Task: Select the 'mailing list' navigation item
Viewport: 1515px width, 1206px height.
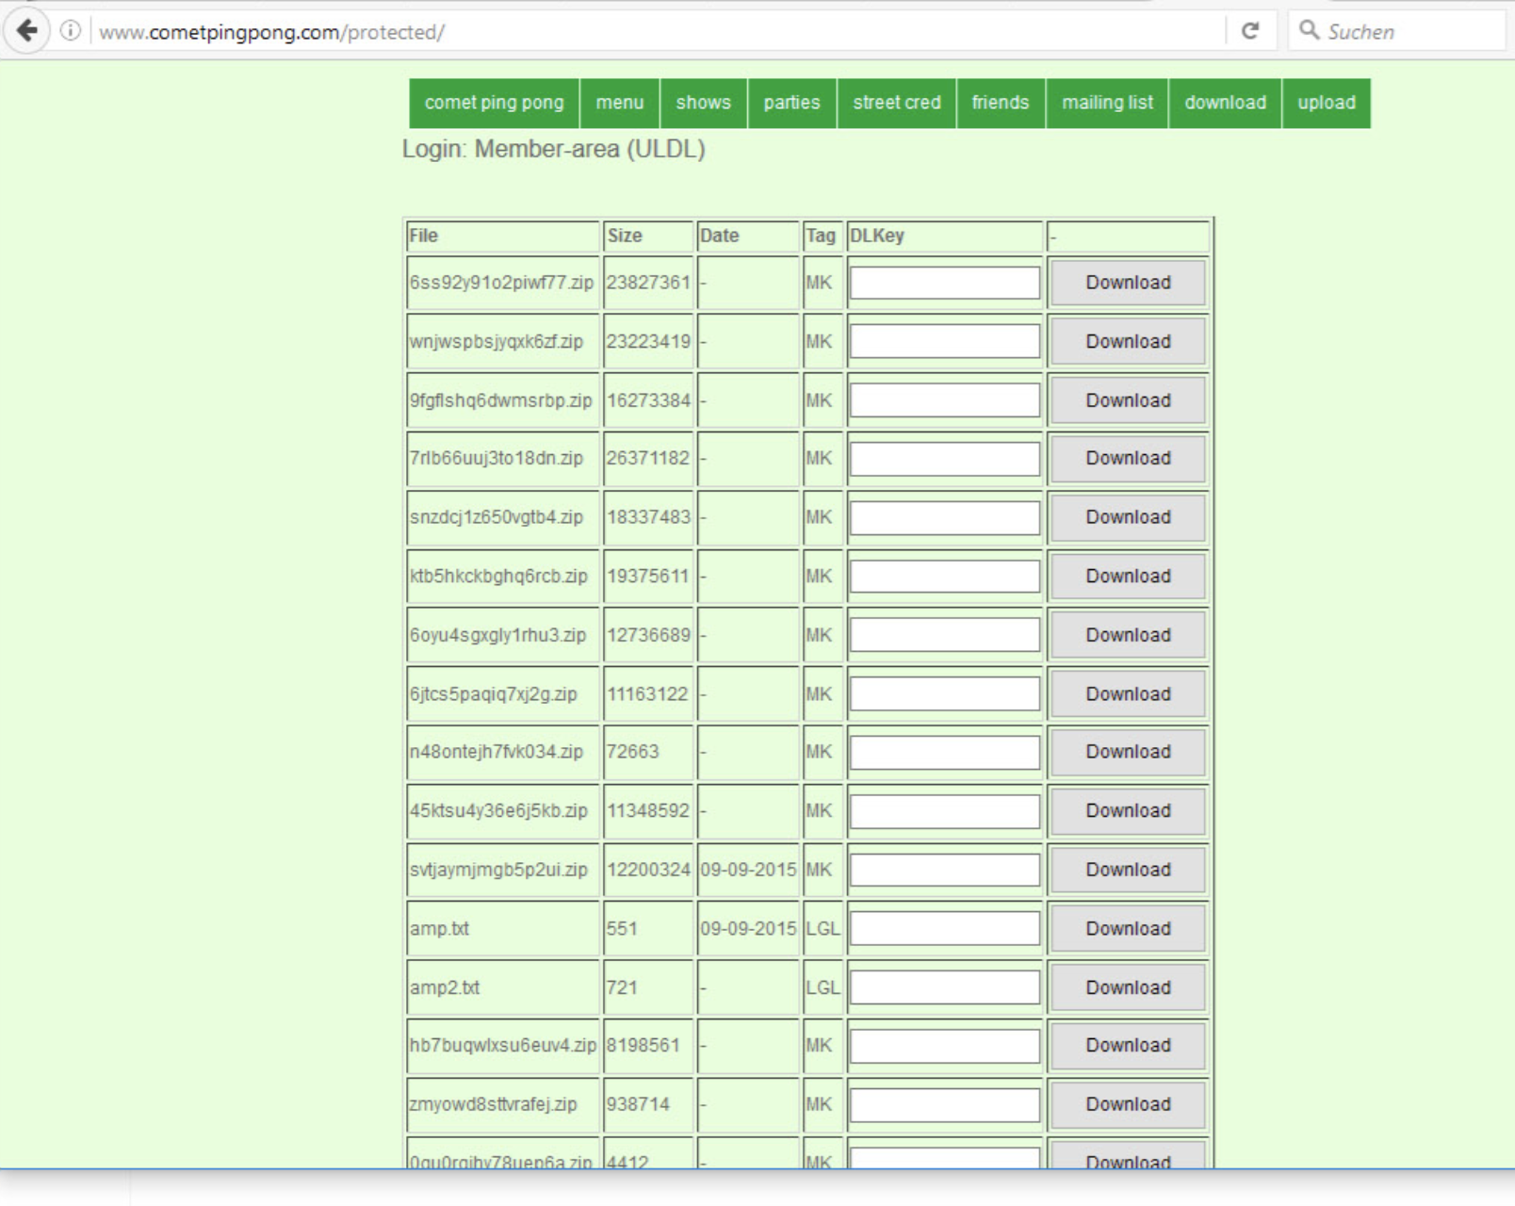Action: click(1107, 103)
